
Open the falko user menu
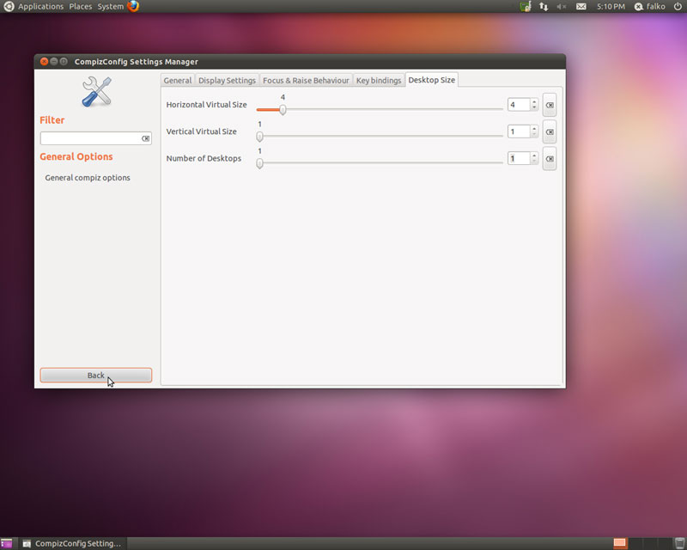tap(650, 6)
